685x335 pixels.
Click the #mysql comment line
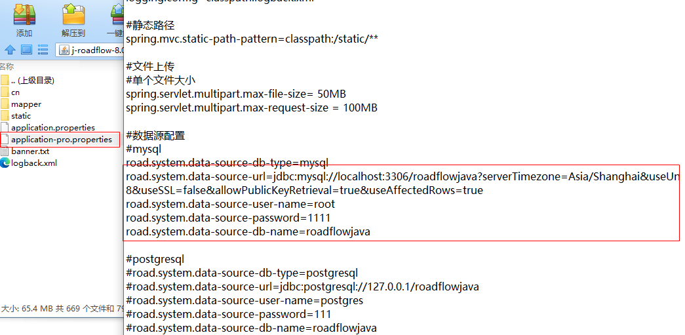[144, 149]
